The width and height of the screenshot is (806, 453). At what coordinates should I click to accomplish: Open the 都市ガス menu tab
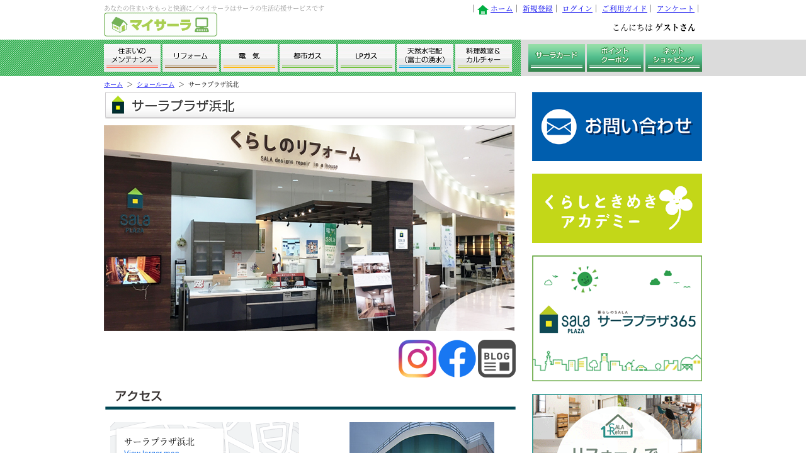pos(308,58)
